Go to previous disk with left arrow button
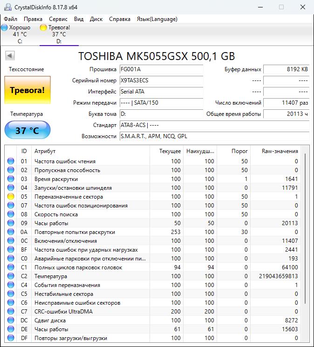 (x=10, y=55)
